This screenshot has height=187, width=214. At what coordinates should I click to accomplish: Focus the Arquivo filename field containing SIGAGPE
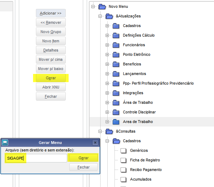click(36, 158)
